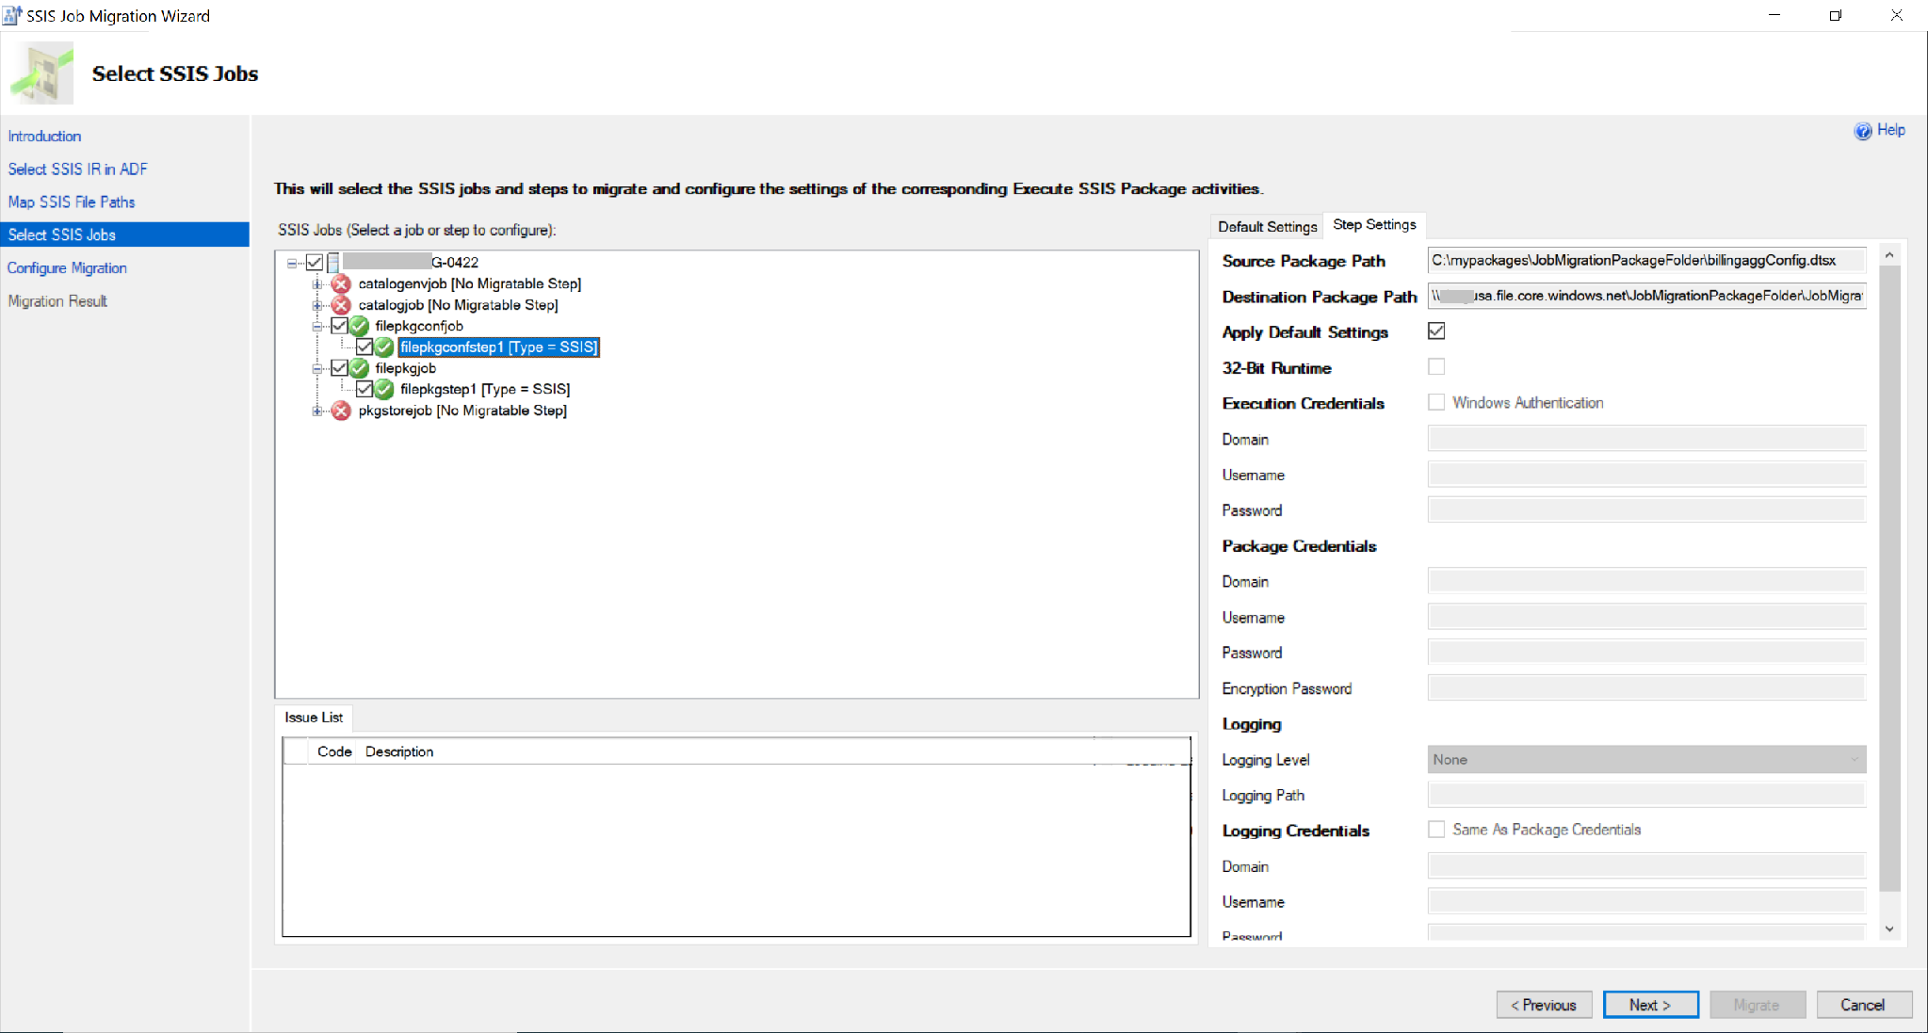Click the green checkmark icon on filepkgstep1
1928x1033 pixels.
[x=382, y=389]
